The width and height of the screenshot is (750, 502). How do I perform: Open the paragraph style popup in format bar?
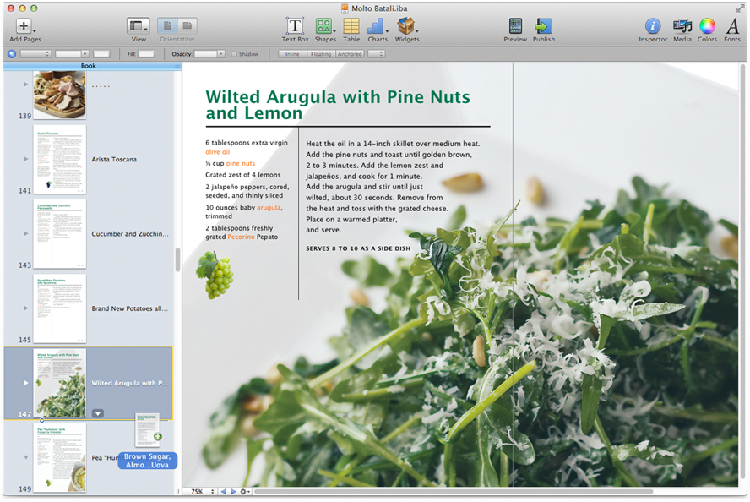[x=35, y=54]
